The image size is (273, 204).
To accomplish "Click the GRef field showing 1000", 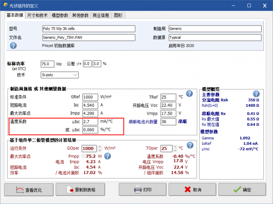I will [90, 97].
